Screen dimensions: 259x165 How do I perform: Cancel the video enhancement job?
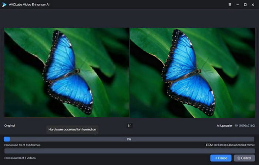[x=244, y=158]
